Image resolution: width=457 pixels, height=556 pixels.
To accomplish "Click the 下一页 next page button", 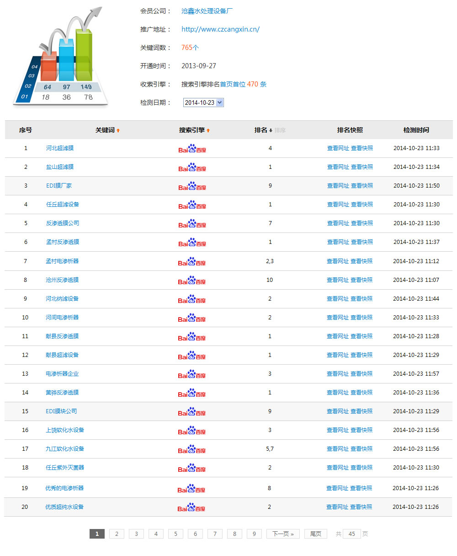I will click(283, 534).
